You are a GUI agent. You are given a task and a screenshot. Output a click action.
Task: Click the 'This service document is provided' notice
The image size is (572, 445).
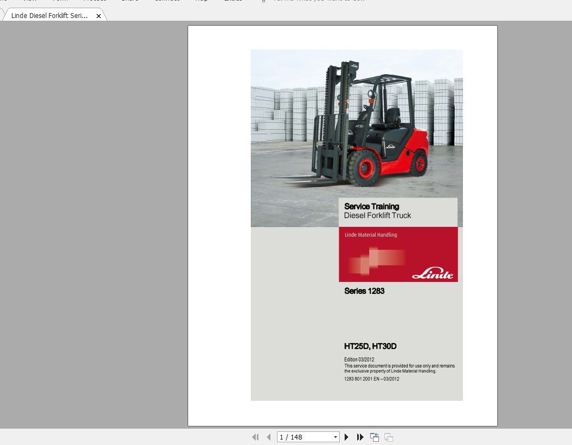pos(400,369)
